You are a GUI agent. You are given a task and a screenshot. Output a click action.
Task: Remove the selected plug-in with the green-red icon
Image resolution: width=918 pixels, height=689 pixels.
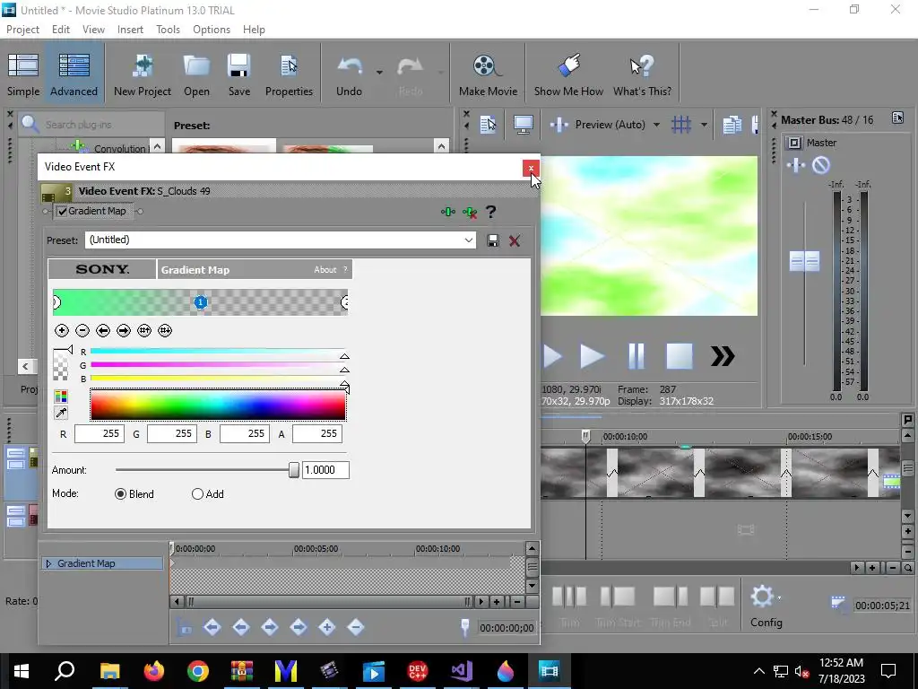click(470, 212)
